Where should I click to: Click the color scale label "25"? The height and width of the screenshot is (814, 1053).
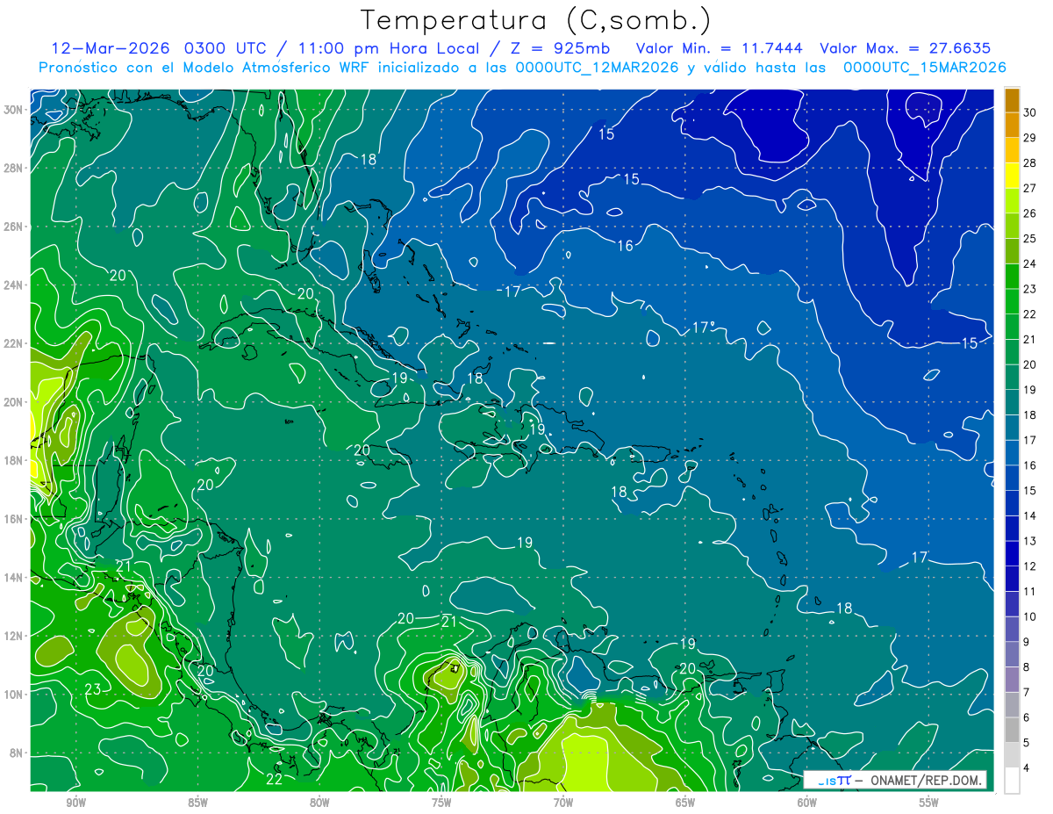coord(1030,239)
